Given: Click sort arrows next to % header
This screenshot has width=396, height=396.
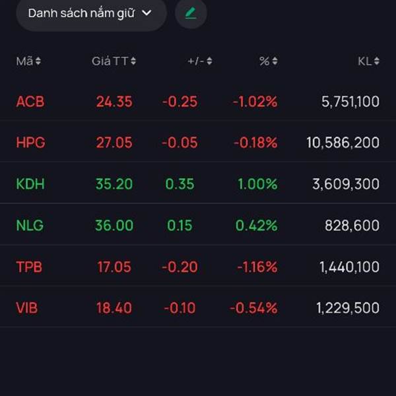Looking at the screenshot, I should pos(275,61).
